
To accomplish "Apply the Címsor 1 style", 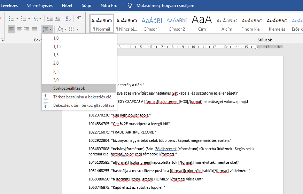I will click(152, 24).
